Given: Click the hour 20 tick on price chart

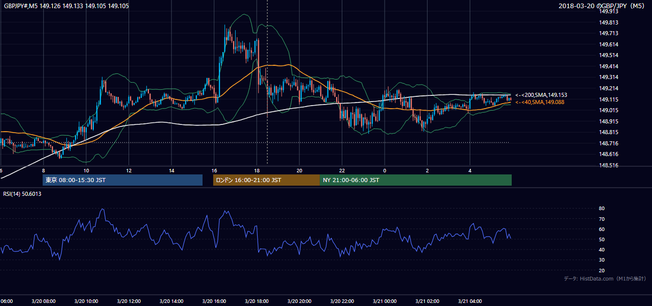Looking at the screenshot, I should 299,170.
